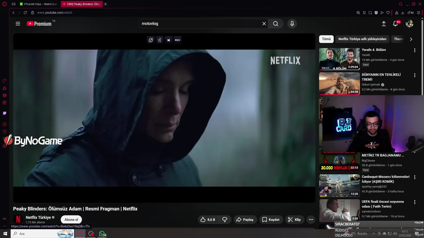424x238 pixels.
Task: Open the browser downloads panel
Action: (x=402, y=13)
